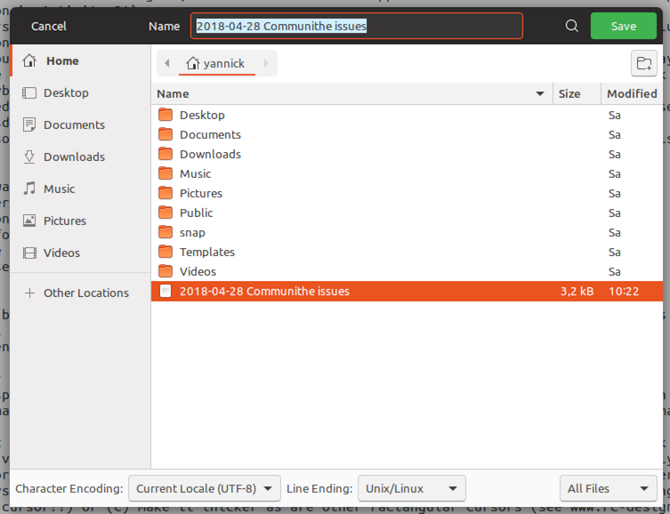Screen dimensions: 670x514
Task: Click in the file Name input field
Action: (x=357, y=26)
